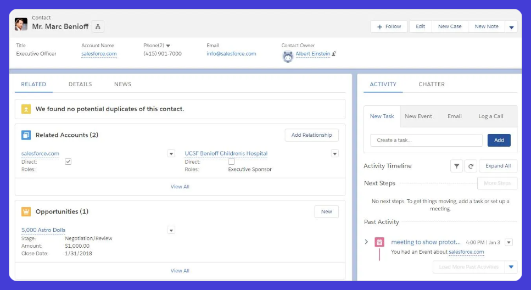Switch to the News tab
Screen dimensions: 531x290
tap(122, 85)
